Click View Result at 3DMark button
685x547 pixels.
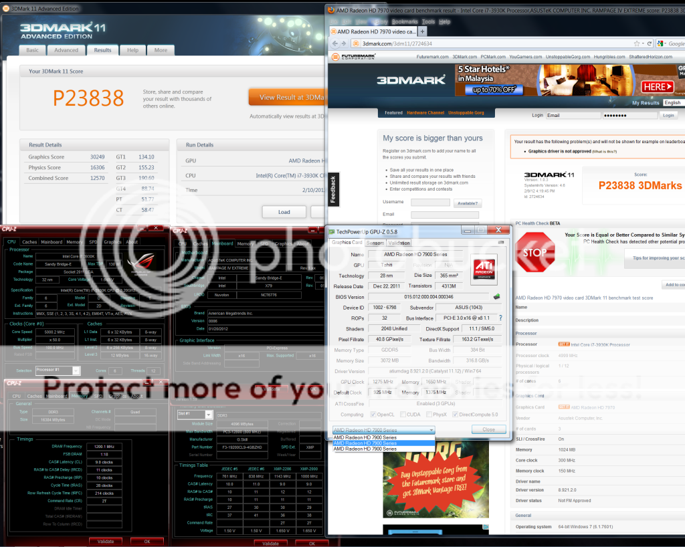(287, 98)
